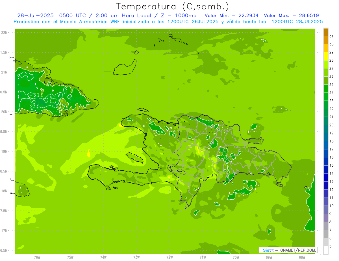Click the color bar label 15
339x261 pixels.
click(332, 165)
